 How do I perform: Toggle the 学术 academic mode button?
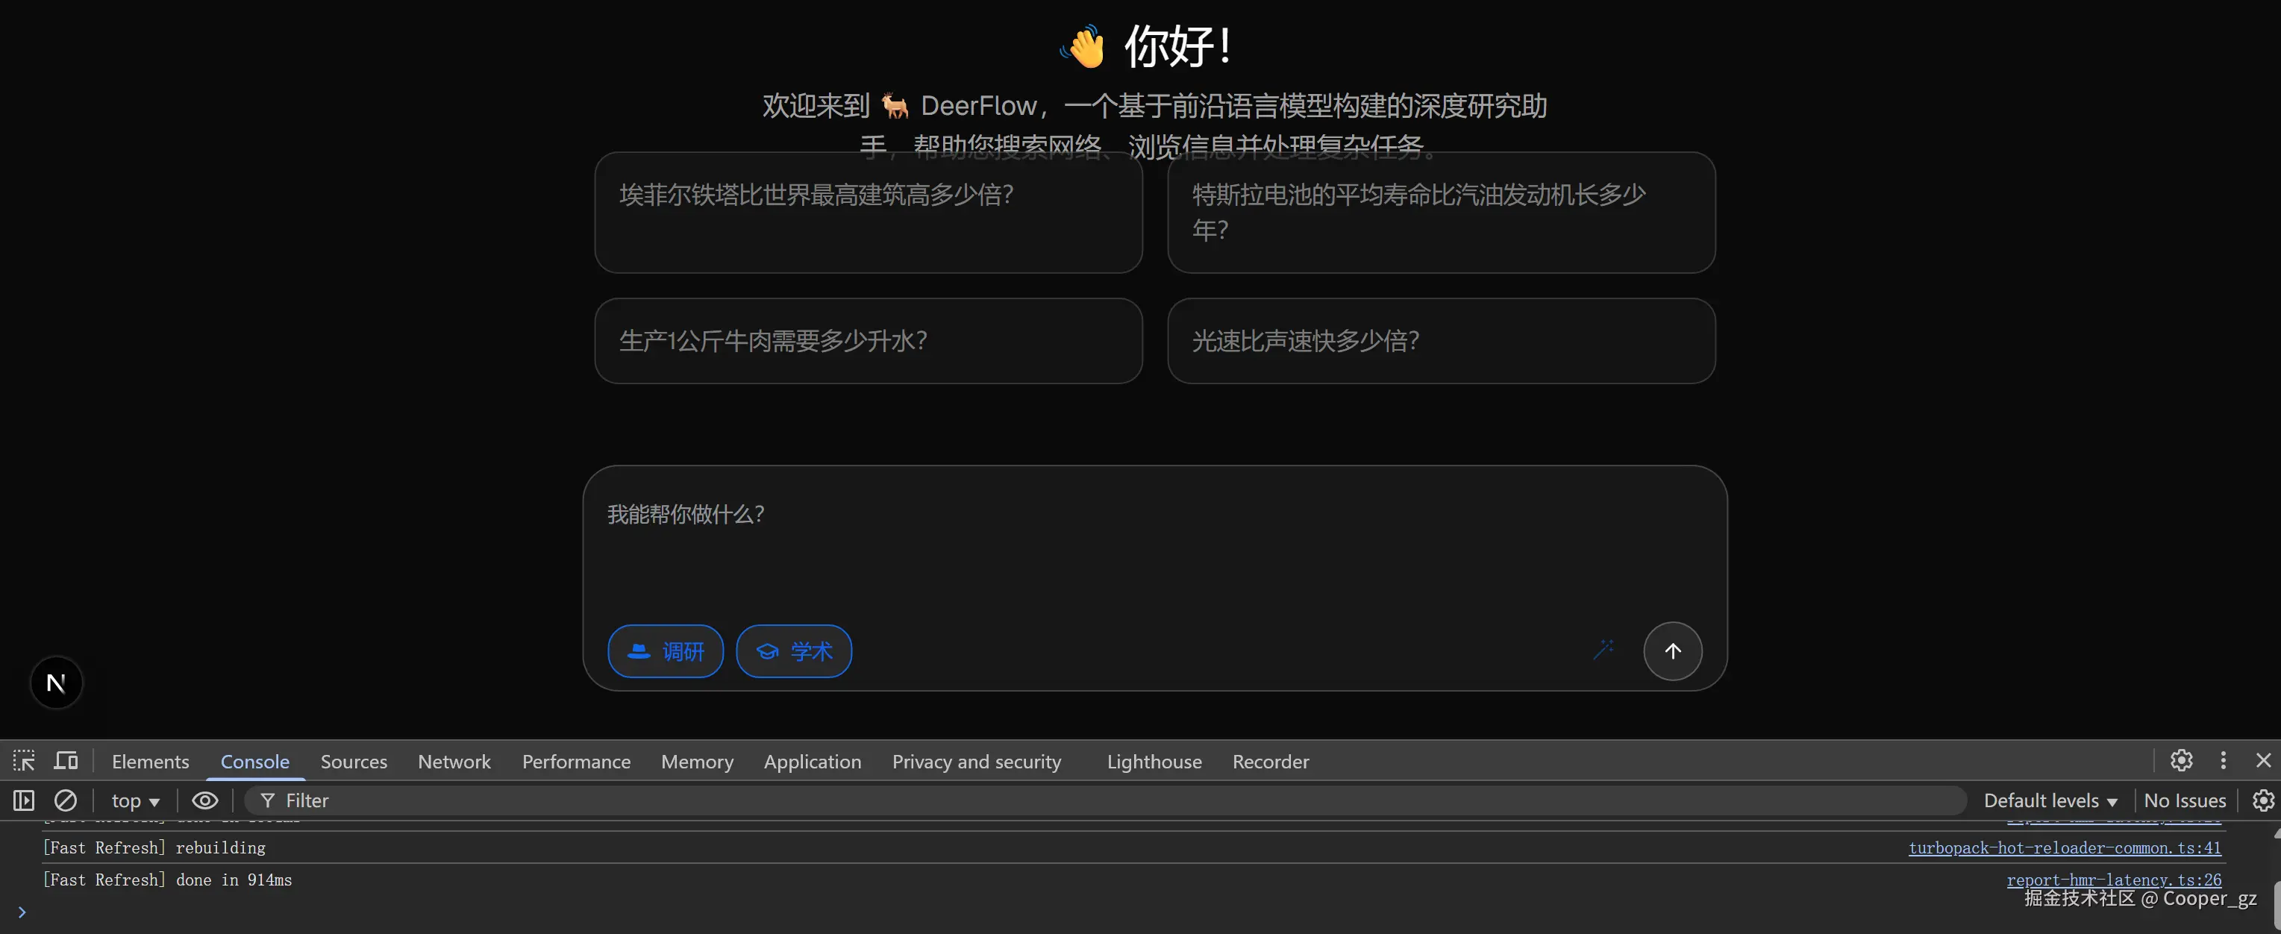pos(794,651)
